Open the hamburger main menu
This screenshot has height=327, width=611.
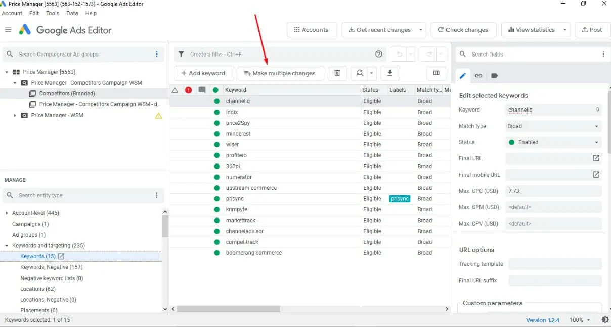point(8,30)
